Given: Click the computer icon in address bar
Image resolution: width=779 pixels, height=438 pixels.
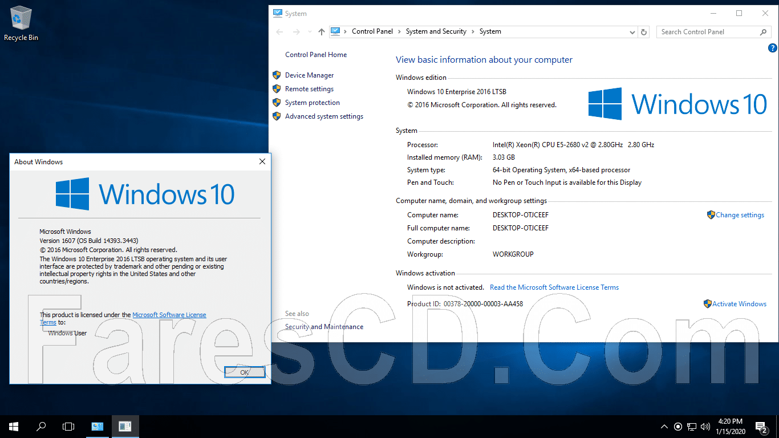Looking at the screenshot, I should [335, 31].
